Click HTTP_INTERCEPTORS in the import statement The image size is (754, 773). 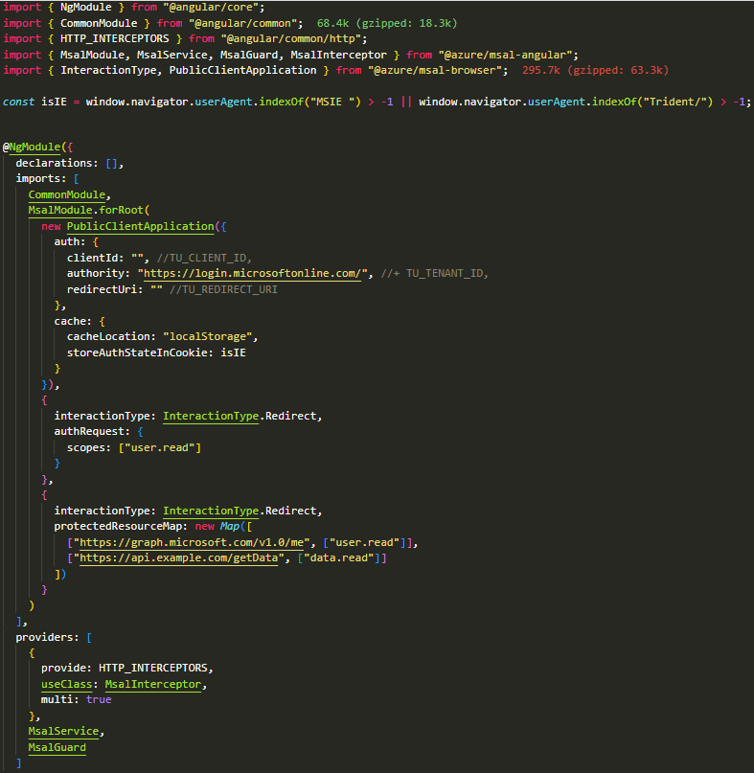(x=114, y=39)
